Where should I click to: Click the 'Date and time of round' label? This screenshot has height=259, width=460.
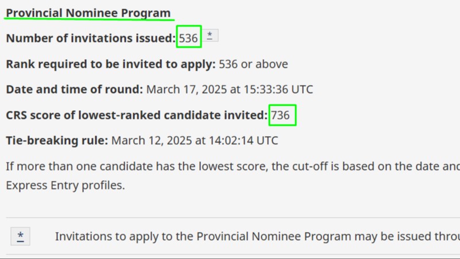[74, 89]
